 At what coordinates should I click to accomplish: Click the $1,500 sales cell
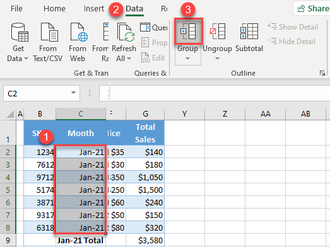pyautogui.click(x=145, y=190)
